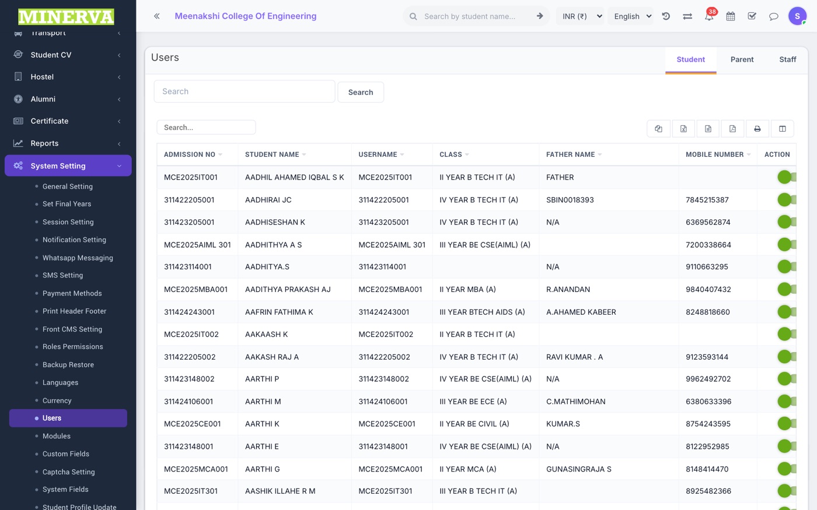Click the Hostel building icon
This screenshot has width=817, height=510.
(x=18, y=77)
